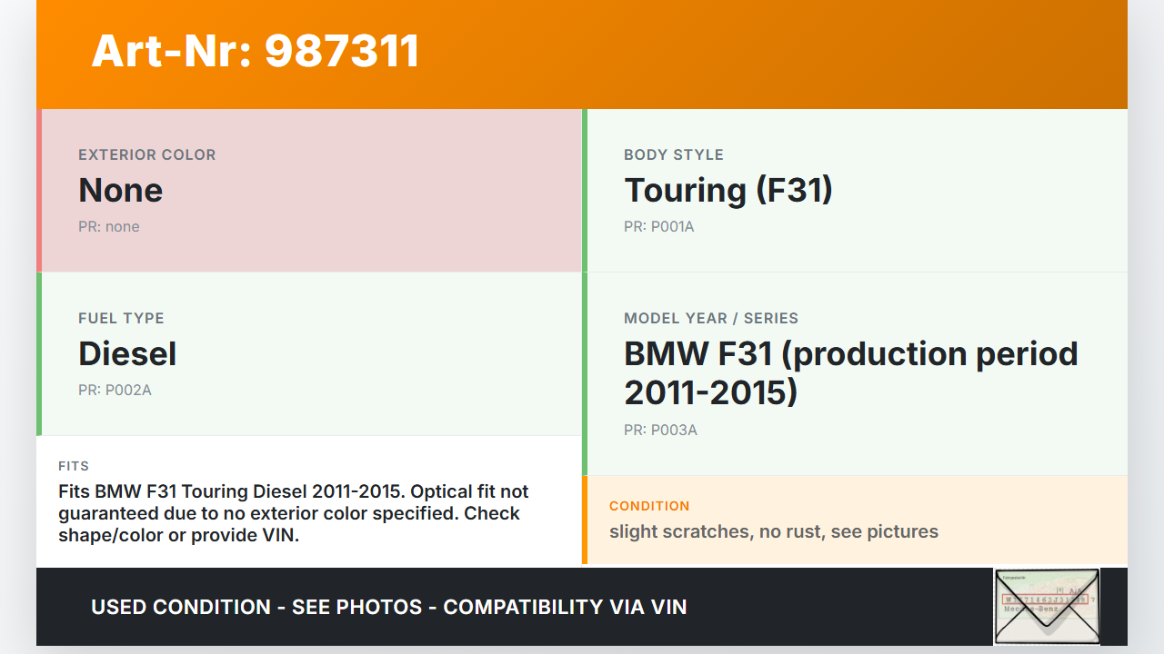
Task: Click the PR: P002A code
Action: 115,390
